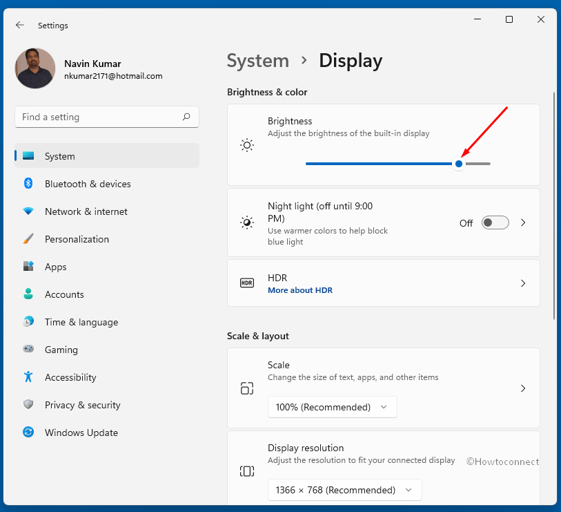Click the Navin Kumar account name
Viewport: 561px width, 512px height.
[92, 64]
